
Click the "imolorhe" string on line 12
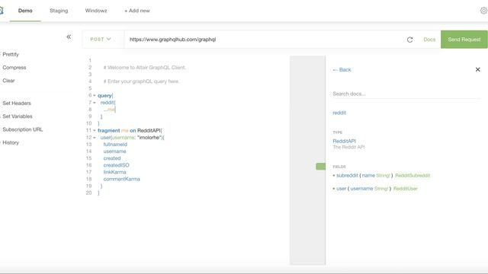point(150,137)
